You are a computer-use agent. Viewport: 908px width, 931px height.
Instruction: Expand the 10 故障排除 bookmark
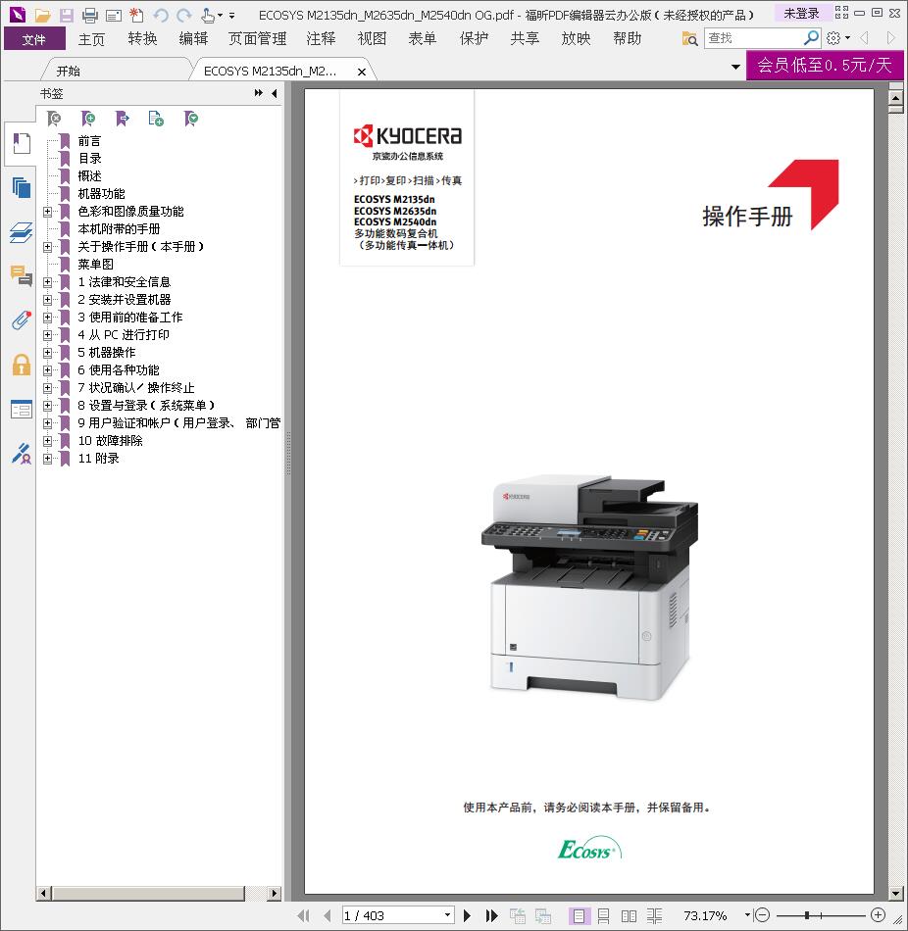point(47,441)
